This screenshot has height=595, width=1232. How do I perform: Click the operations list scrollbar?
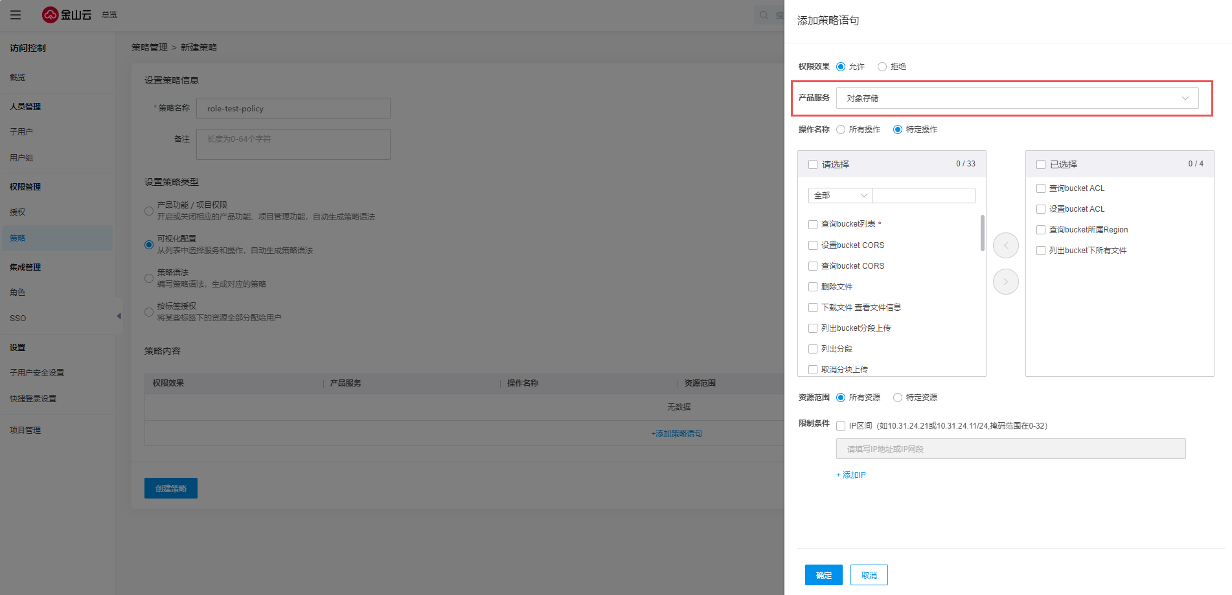[x=982, y=233]
